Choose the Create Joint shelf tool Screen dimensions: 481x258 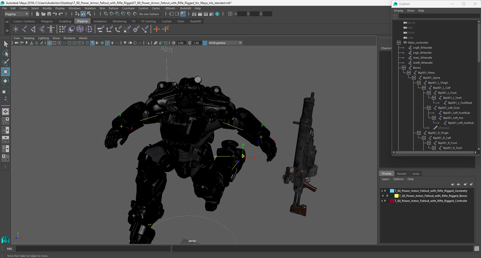pyautogui.click(x=25, y=29)
